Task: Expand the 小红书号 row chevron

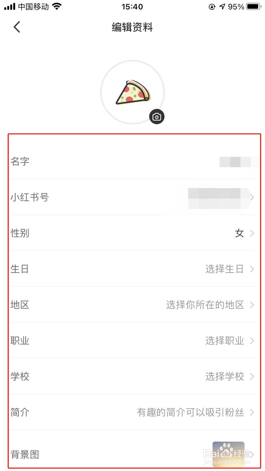Action: coord(252,197)
